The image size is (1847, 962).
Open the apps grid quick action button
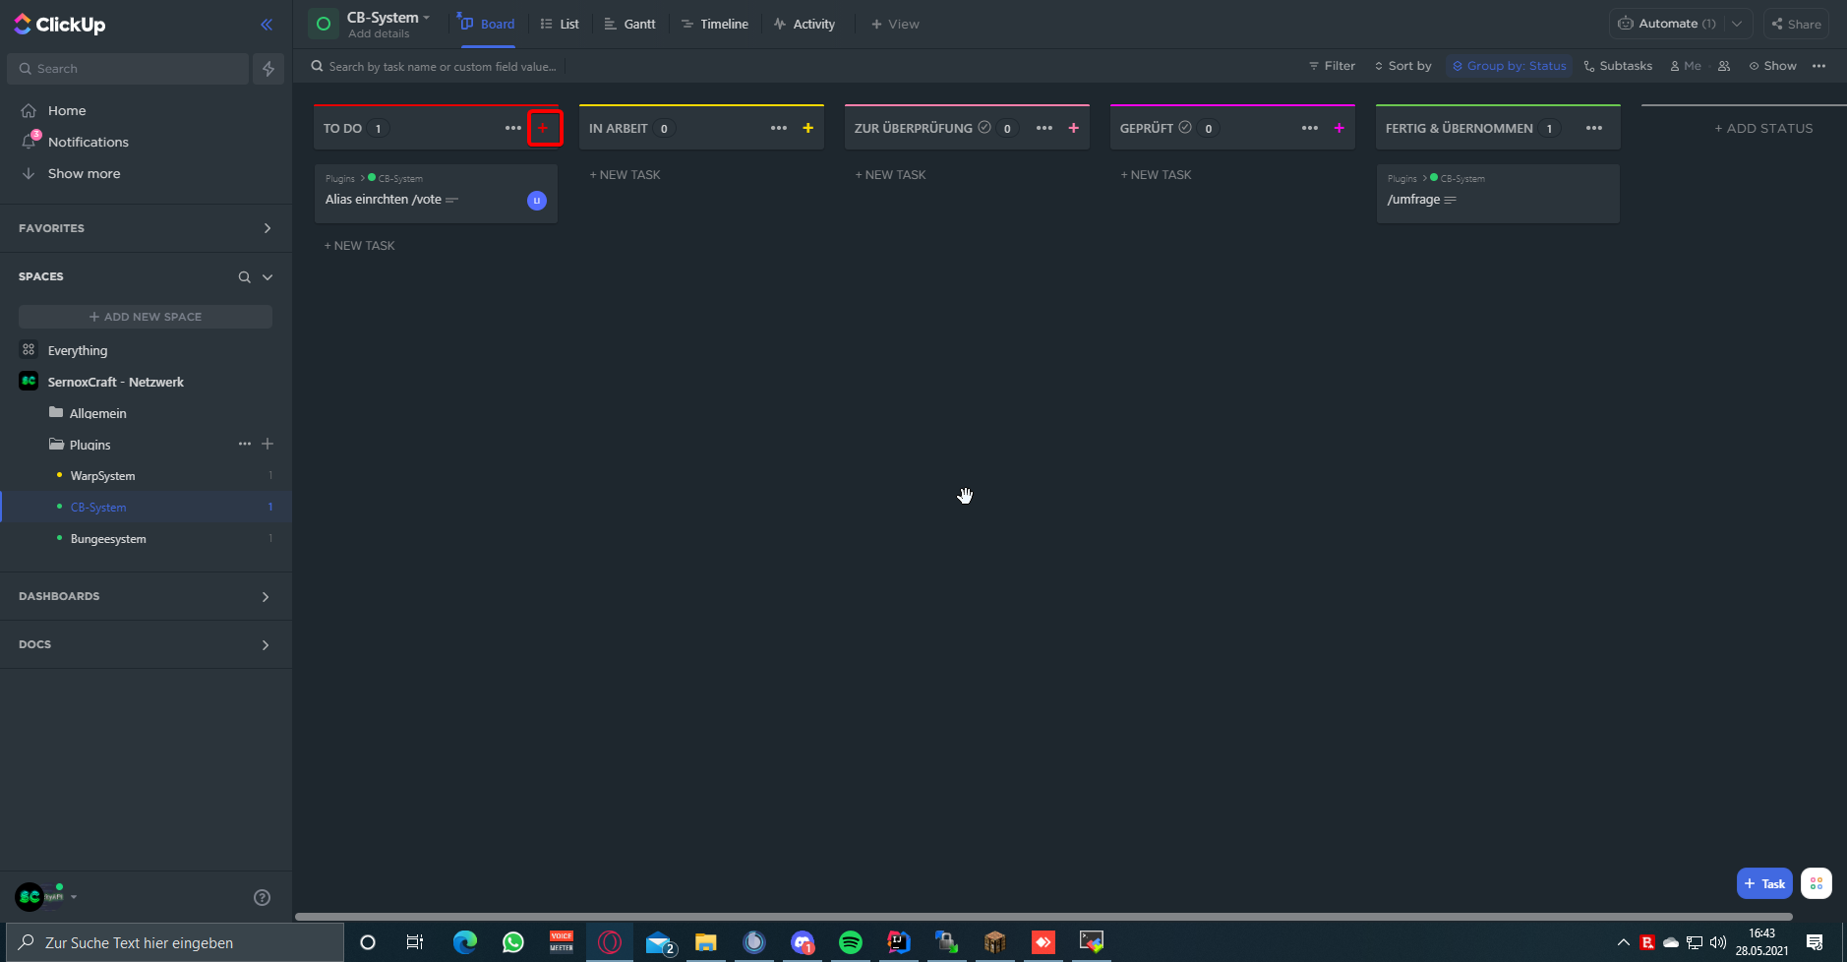pyautogui.click(x=1816, y=883)
